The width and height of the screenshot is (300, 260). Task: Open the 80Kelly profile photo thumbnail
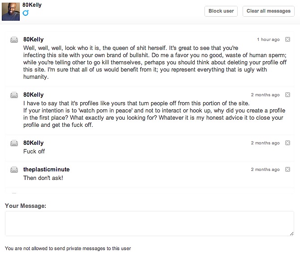tap(11, 10)
